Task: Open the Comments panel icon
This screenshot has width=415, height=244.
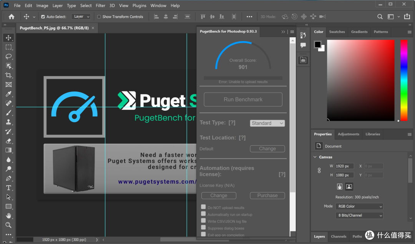Action: [303, 45]
